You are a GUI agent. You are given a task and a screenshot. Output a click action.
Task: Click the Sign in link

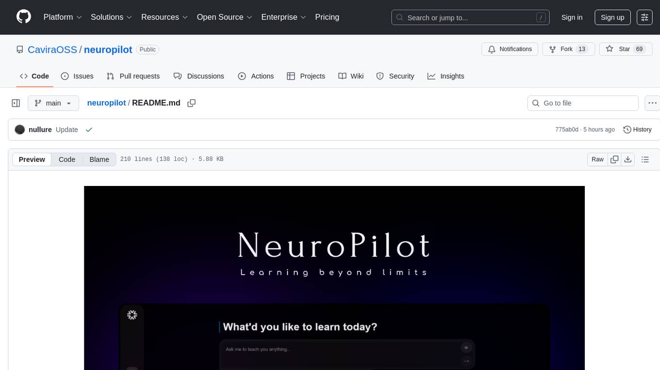pos(572,17)
